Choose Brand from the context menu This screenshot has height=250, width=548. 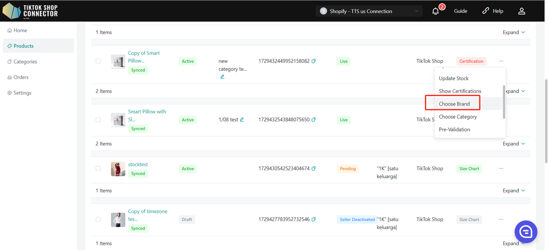pos(454,104)
